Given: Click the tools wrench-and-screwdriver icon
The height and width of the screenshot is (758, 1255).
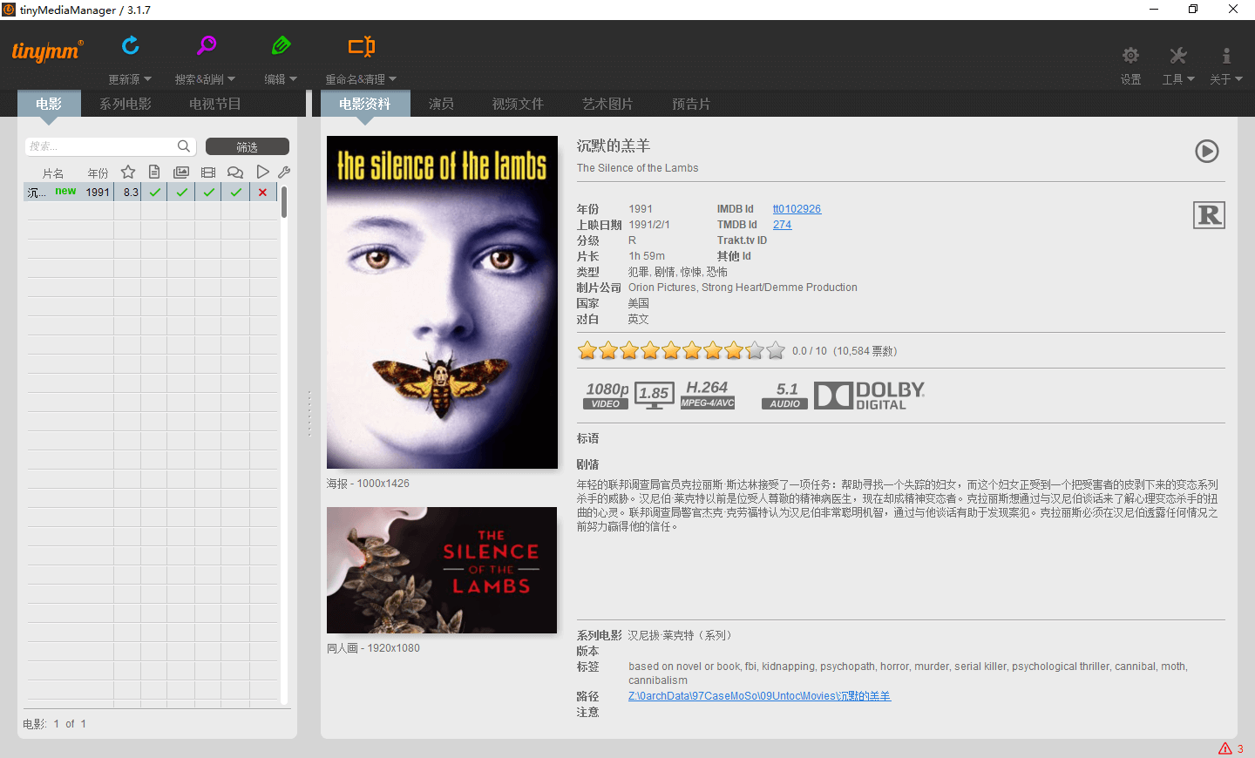Looking at the screenshot, I should 1178,56.
